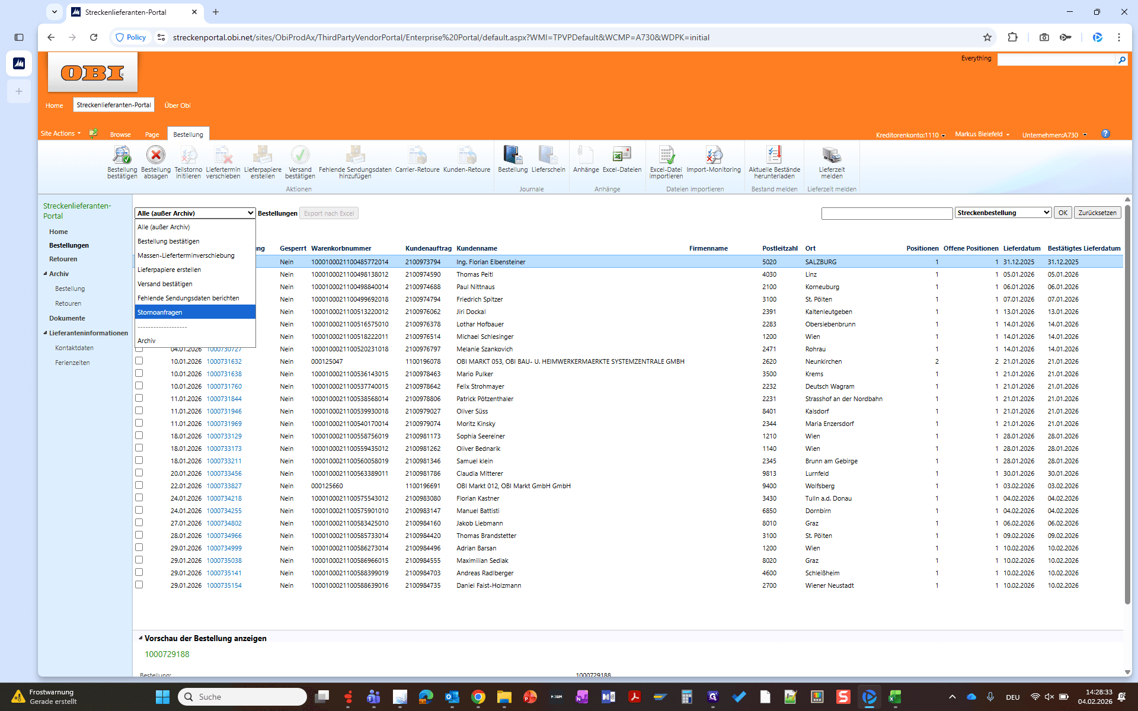Collapse Vorschau der Bestellung anzeigen section
The height and width of the screenshot is (711, 1138).
(x=140, y=638)
